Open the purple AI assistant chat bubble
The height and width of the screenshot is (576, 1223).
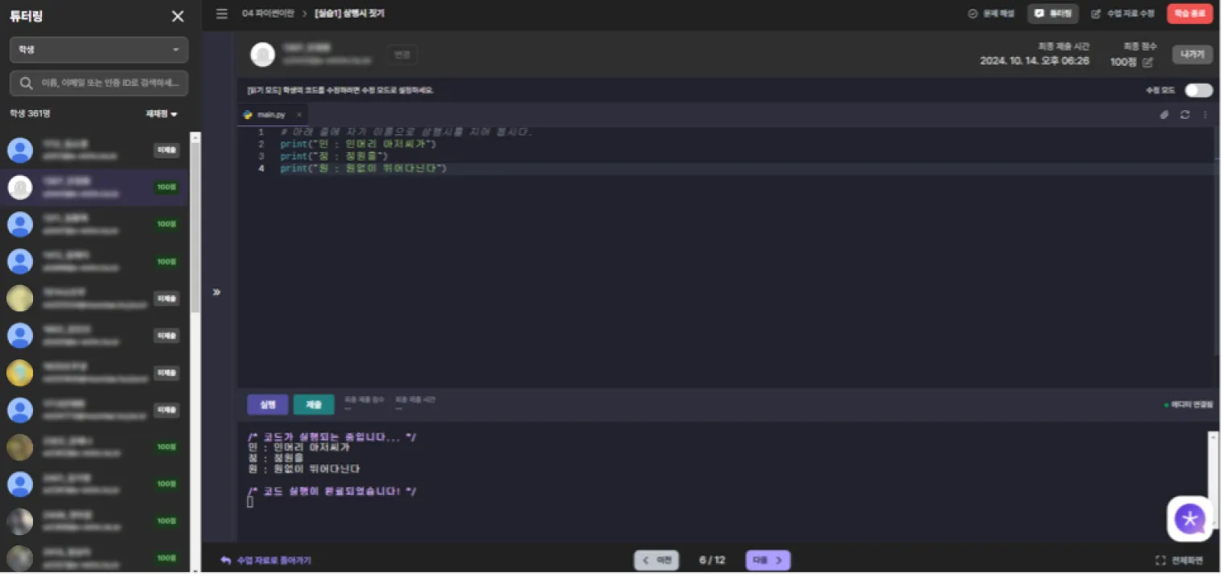point(1189,519)
